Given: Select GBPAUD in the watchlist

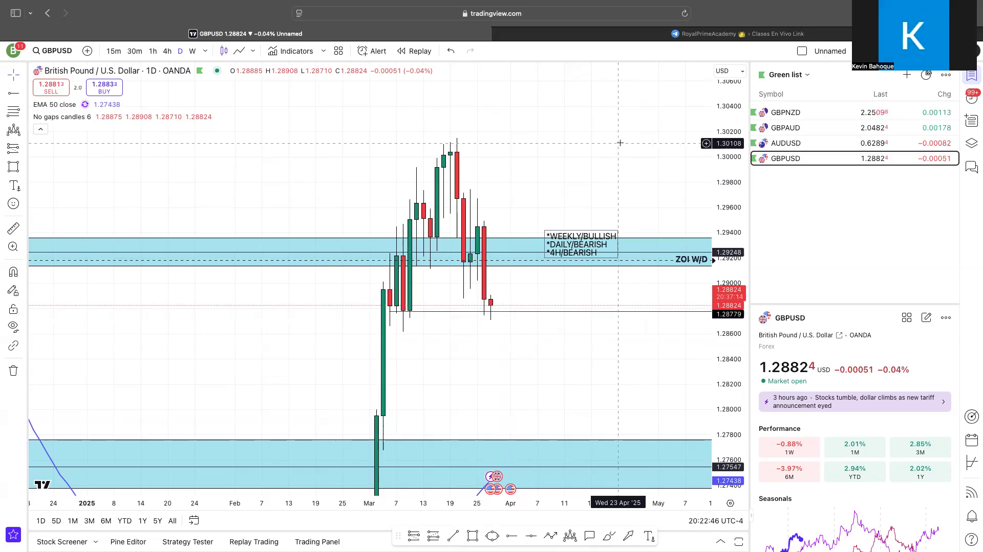Looking at the screenshot, I should [854, 128].
